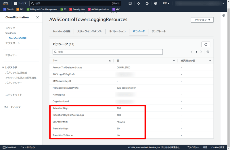Viewport: 230px width, 150px height.
Task: Collapse the レジストリ section
Action: tap(3, 67)
